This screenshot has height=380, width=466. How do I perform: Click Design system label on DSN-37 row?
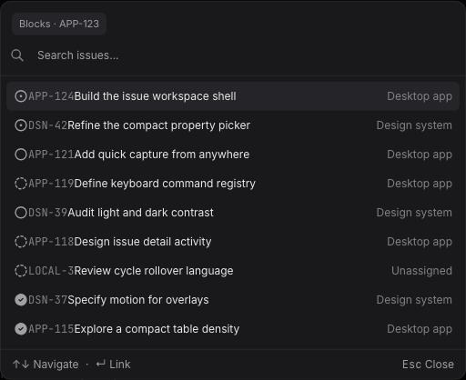click(414, 300)
